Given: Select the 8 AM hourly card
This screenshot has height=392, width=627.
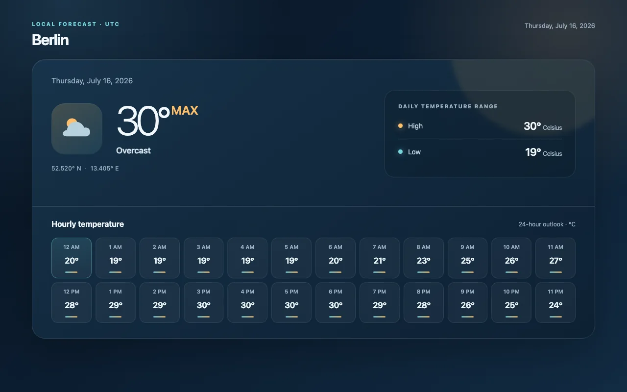Looking at the screenshot, I should coord(424,258).
